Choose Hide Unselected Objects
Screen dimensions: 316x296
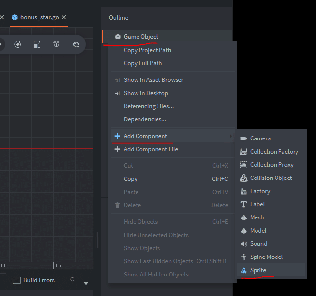click(x=173, y=235)
